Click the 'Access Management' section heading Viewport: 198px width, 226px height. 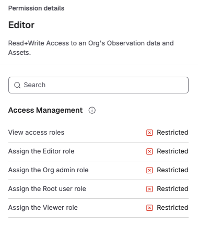point(45,110)
